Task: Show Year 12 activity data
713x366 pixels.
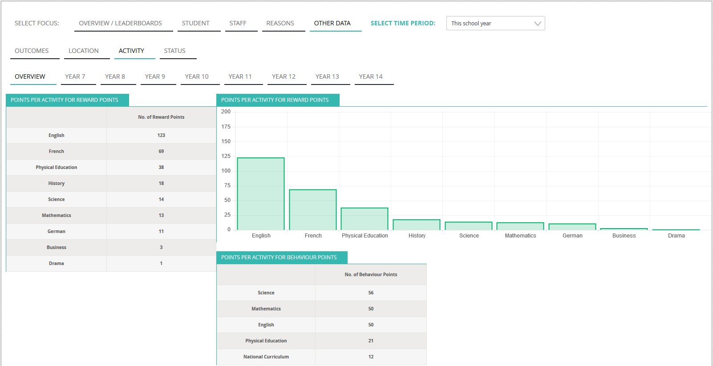Action: click(x=287, y=77)
